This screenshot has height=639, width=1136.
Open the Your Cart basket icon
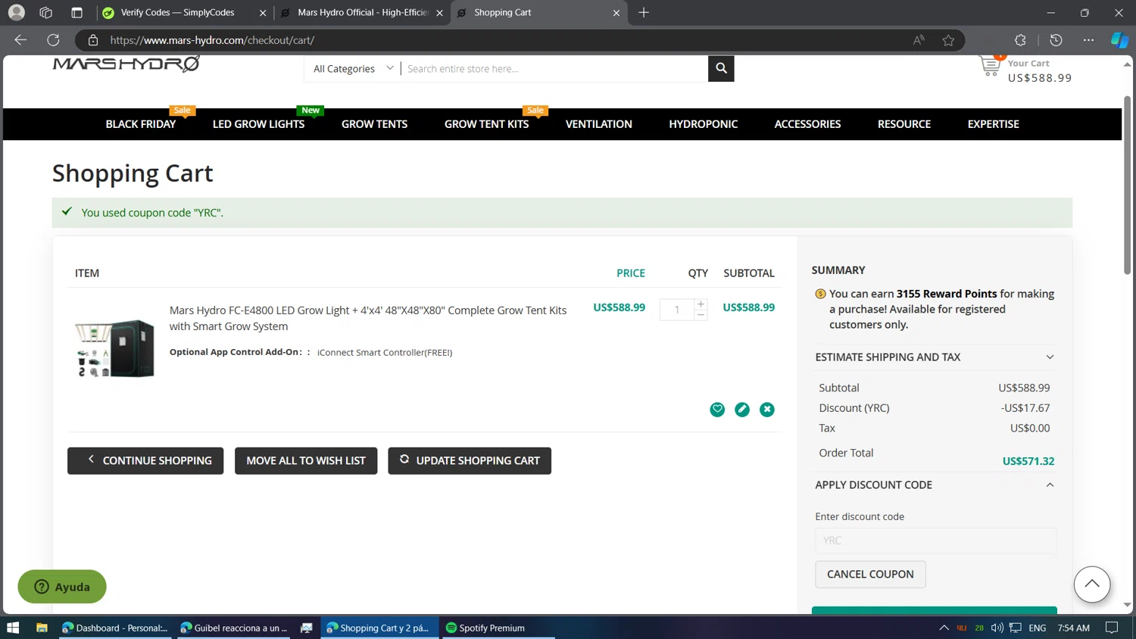pyautogui.click(x=990, y=66)
